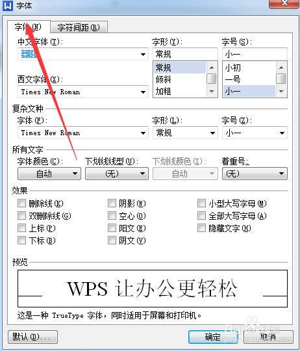Click the down arrow of 字形 list scrollbar
Image resolution: width=300 pixels, height=351 pixels.
tap(212, 92)
